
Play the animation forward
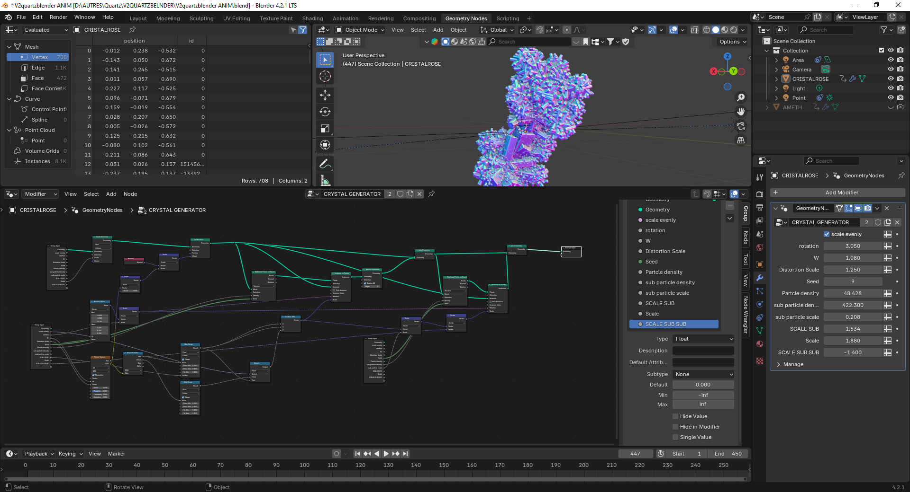coord(386,454)
